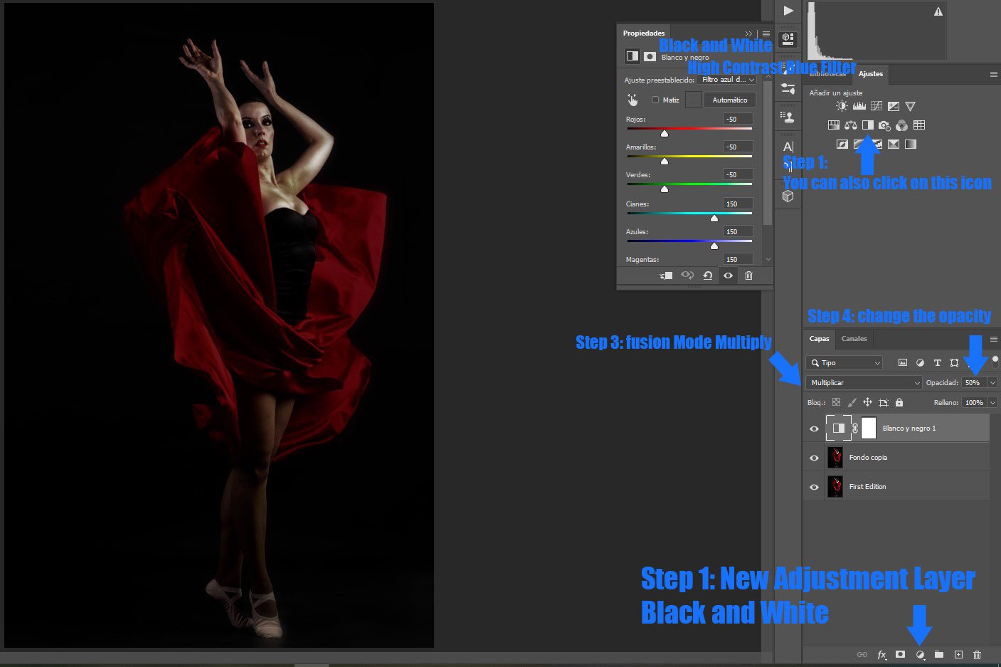Open the Opacidad slider dropdown arrow
1001x667 pixels.
click(992, 383)
